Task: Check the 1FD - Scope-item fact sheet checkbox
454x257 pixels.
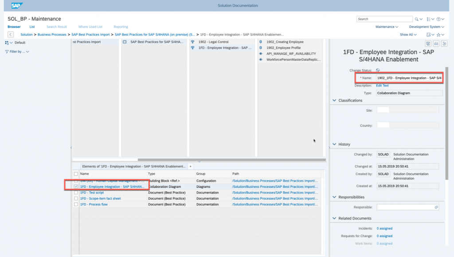Action: click(x=76, y=198)
